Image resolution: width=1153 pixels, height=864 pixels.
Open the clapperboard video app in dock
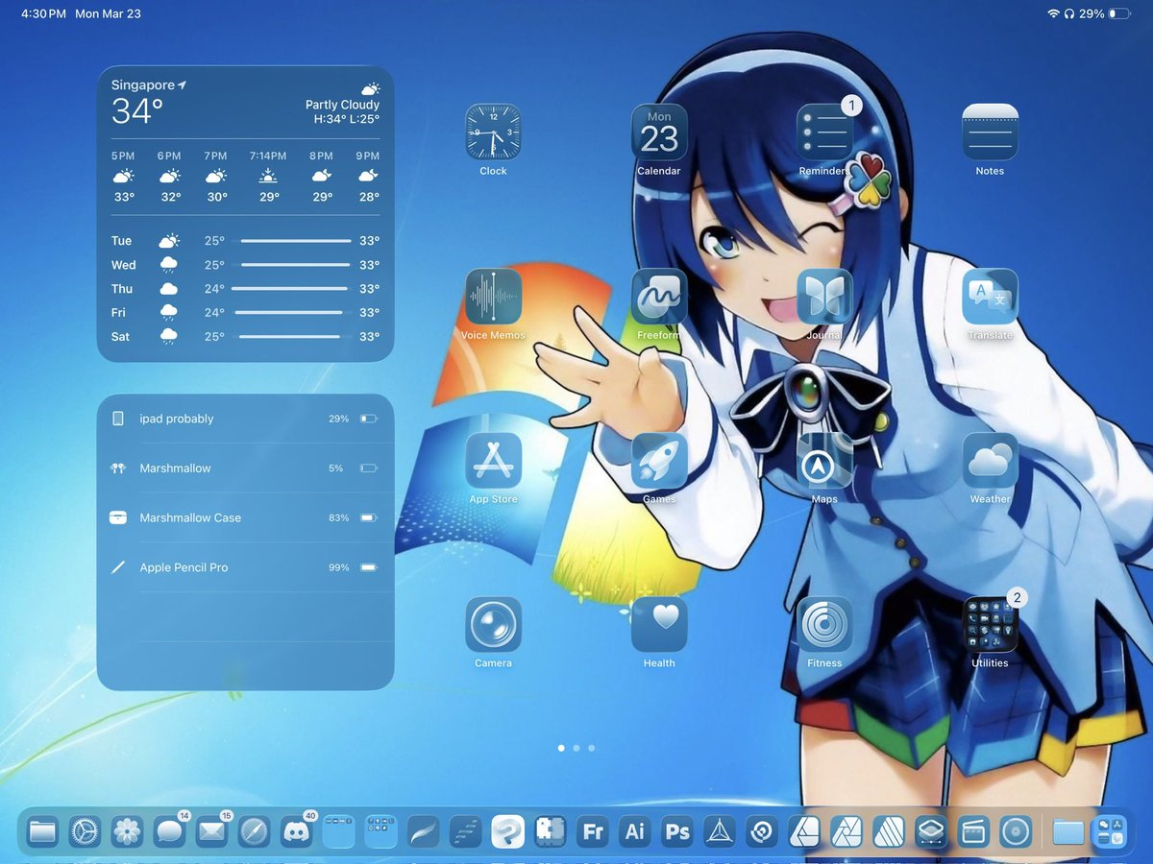pos(973,831)
